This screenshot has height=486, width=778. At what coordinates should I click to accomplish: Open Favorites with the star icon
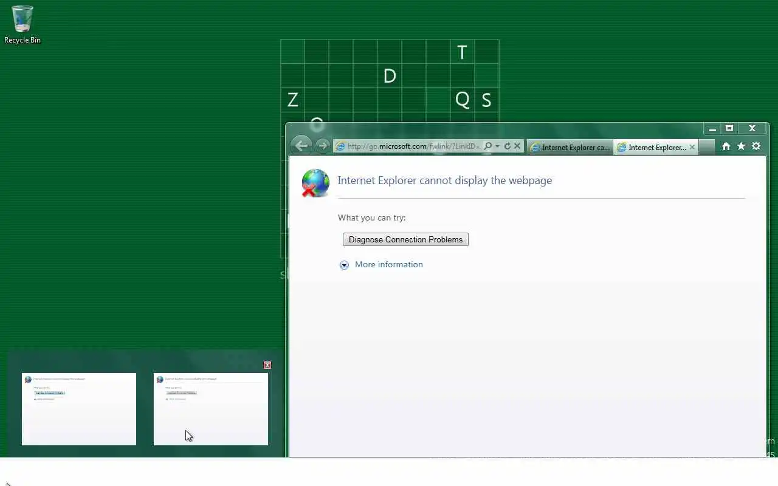point(741,146)
